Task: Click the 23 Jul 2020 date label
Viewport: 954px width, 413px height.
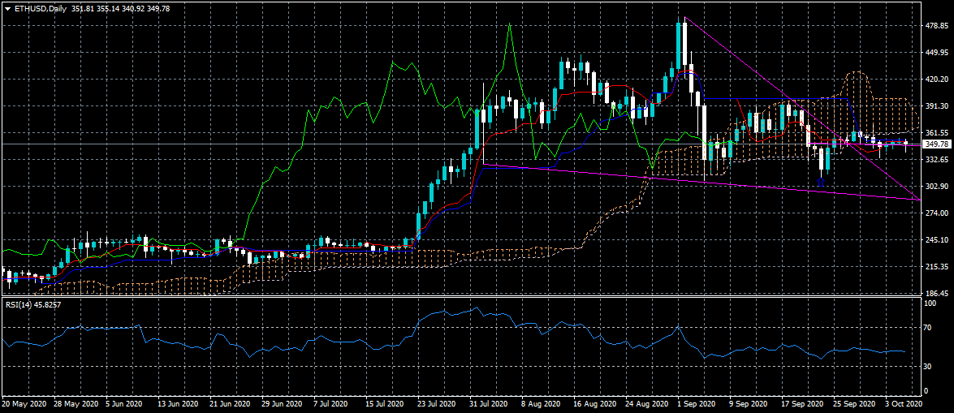Action: pos(434,403)
